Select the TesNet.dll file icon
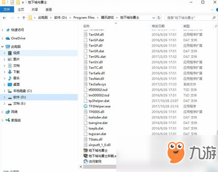The width and height of the screenshot is (218, 172). pyautogui.click(x=86, y=79)
